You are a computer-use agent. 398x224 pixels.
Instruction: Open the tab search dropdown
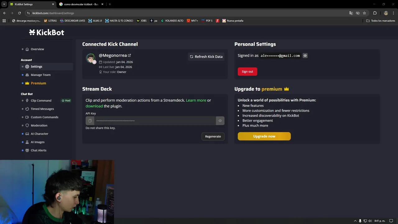click(x=4, y=4)
